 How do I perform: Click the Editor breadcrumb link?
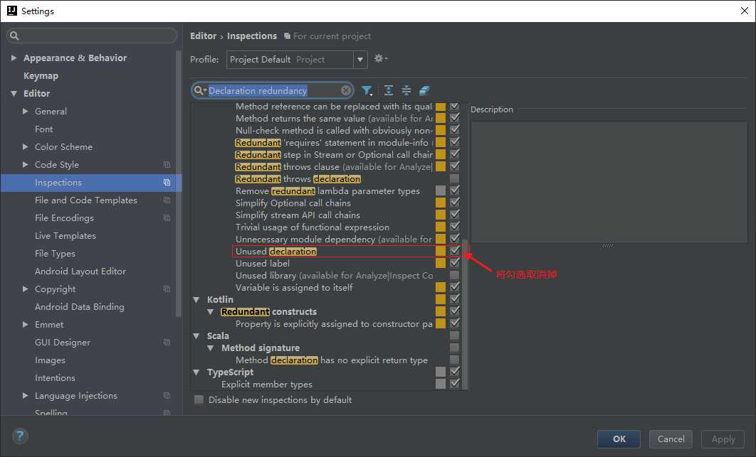[203, 36]
